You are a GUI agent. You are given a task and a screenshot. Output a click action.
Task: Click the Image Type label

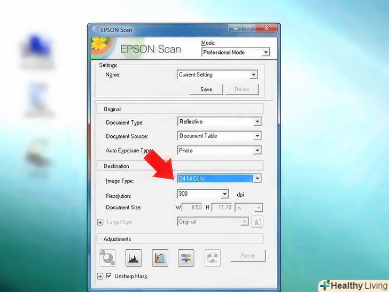(120, 181)
